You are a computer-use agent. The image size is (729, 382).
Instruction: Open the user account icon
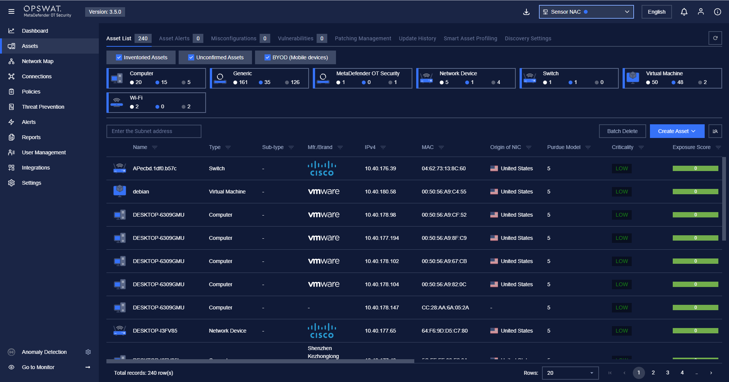point(700,12)
